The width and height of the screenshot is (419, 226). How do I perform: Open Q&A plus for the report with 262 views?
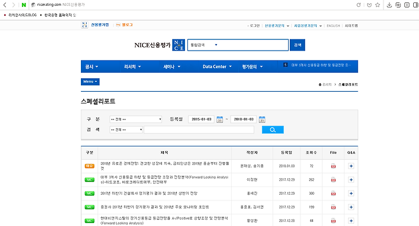tap(351, 180)
